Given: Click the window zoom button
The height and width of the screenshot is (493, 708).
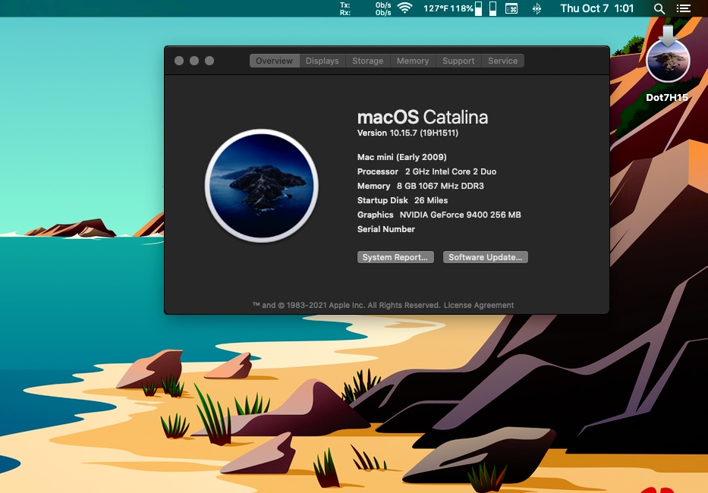Looking at the screenshot, I should pos(209,61).
